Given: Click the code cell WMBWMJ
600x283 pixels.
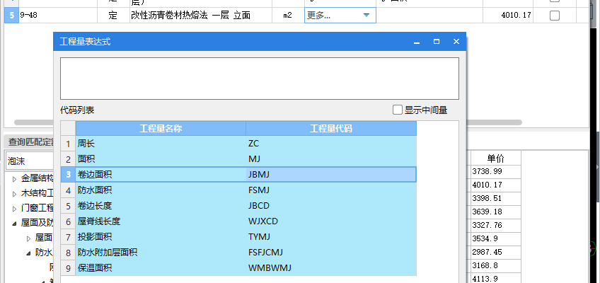Looking at the screenshot, I should [331, 268].
